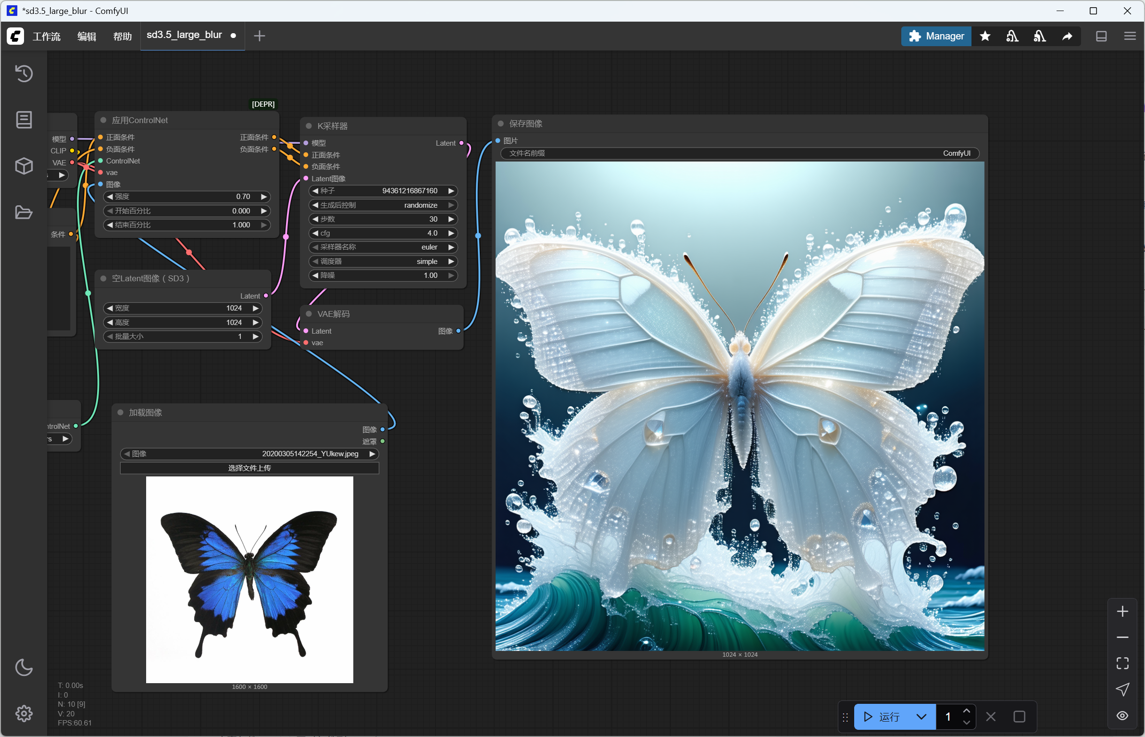Add a new workflow tab with plus
1145x737 pixels.
259,36
